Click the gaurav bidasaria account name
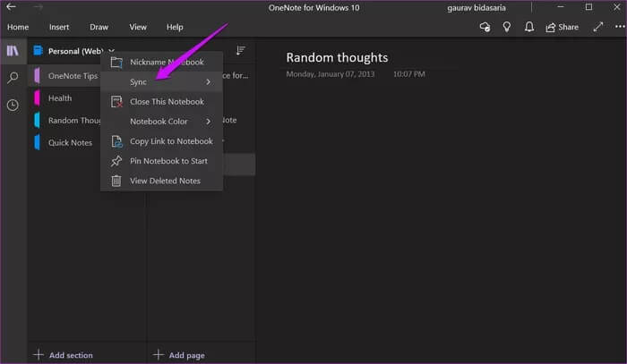Screen dimensions: 627x364 (x=477, y=7)
